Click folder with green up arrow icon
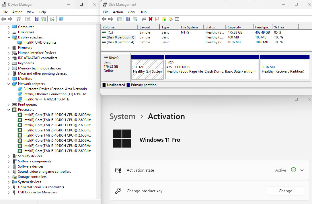Screen dimensions: 312x204 tap(164, 19)
